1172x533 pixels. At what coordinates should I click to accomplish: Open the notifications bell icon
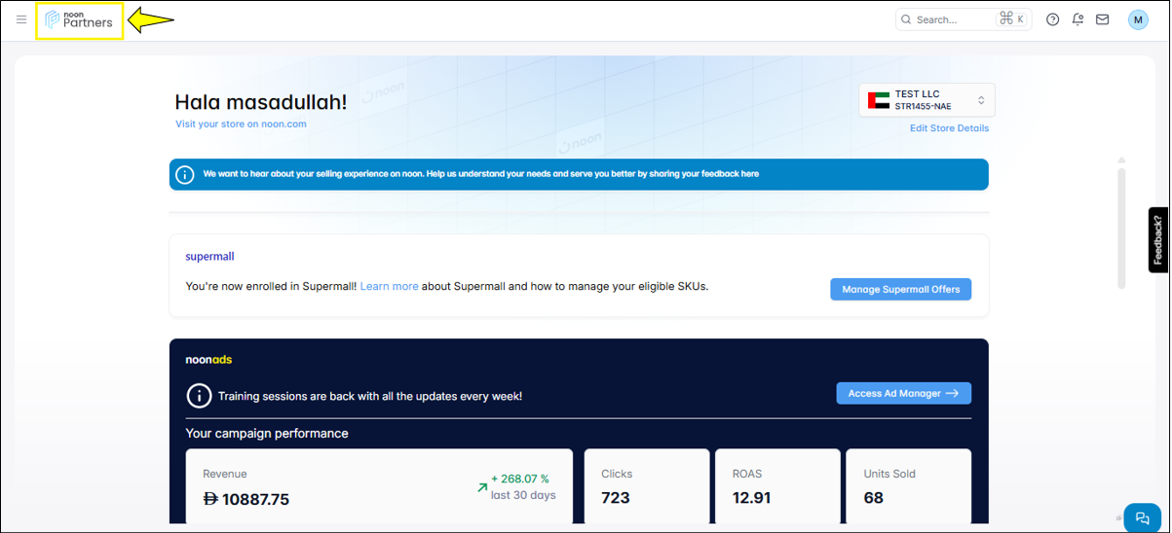[x=1077, y=19]
